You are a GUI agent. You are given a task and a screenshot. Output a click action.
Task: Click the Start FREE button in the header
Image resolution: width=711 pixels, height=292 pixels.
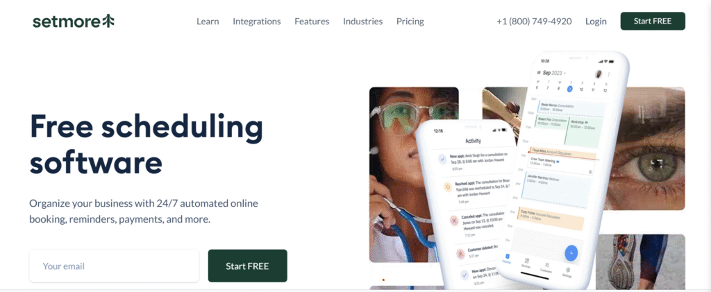[653, 21]
